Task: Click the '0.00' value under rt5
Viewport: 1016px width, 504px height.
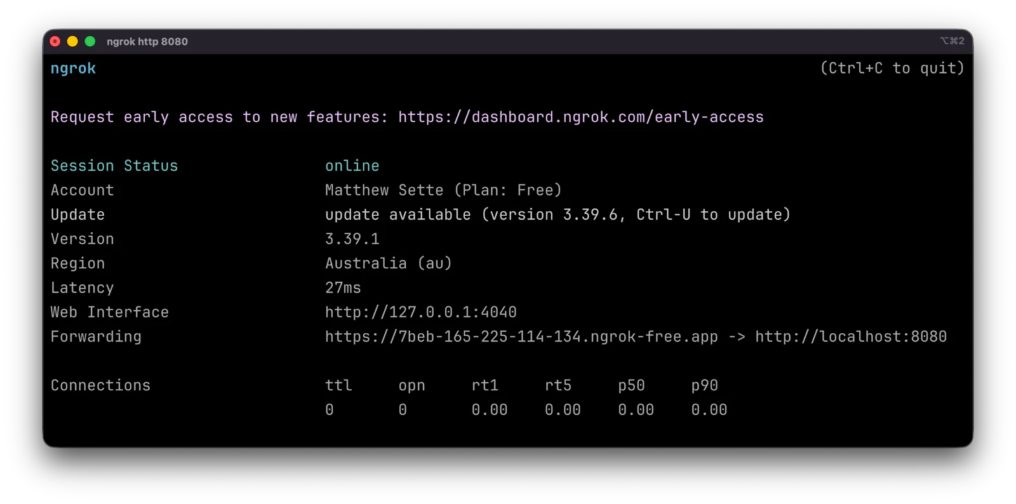Action: pyautogui.click(x=563, y=410)
